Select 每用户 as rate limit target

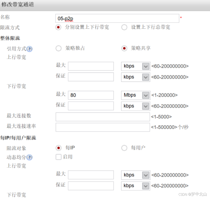tap(124, 148)
